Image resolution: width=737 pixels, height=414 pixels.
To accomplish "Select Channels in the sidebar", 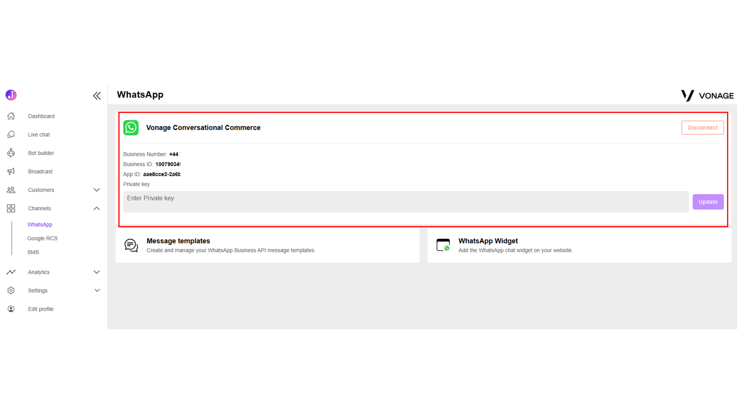I will tap(39, 208).
